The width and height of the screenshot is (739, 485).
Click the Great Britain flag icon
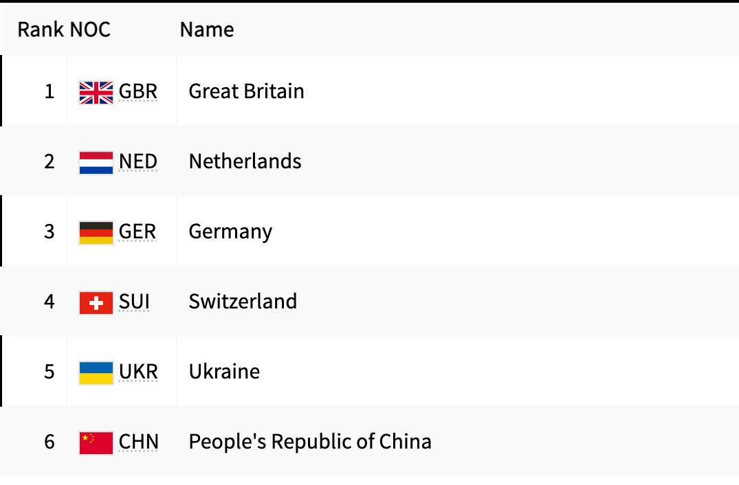(96, 92)
